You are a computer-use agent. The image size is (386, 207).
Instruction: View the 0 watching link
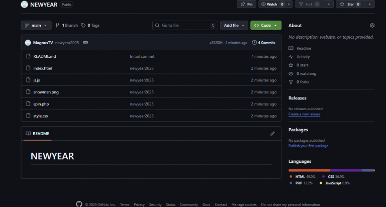coord(302,73)
